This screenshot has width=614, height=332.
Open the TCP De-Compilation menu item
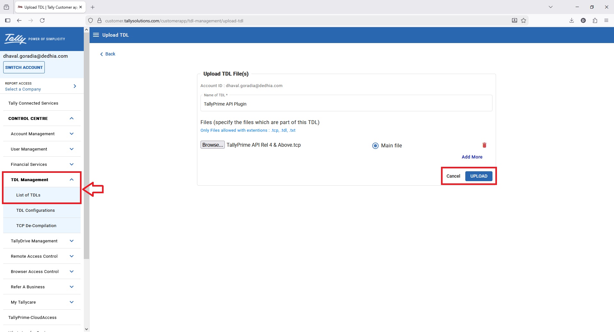click(36, 225)
